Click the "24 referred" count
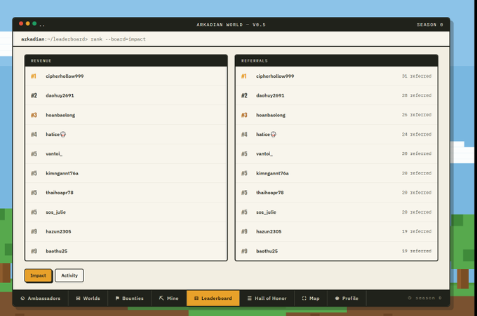This screenshot has width=477, height=316. [x=417, y=135]
